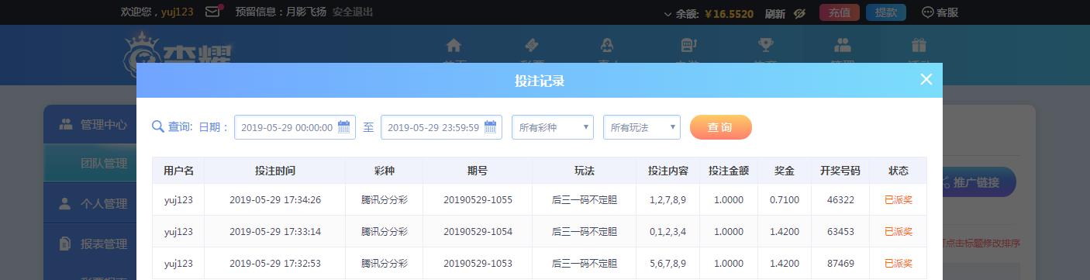Click the 刷新 refresh balance link
Screen dimensions: 1090x280
pyautogui.click(x=774, y=13)
